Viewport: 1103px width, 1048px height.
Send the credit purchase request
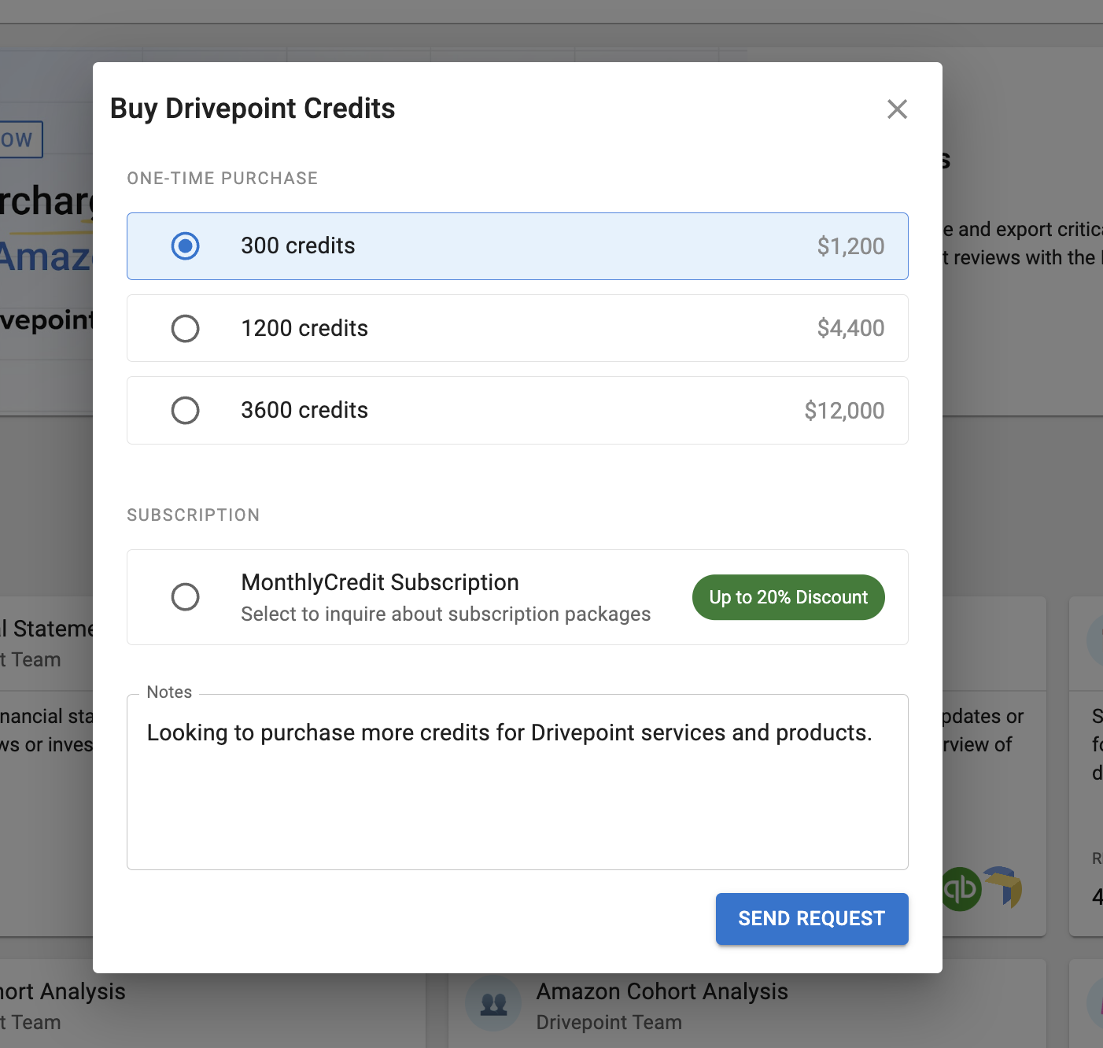click(811, 918)
